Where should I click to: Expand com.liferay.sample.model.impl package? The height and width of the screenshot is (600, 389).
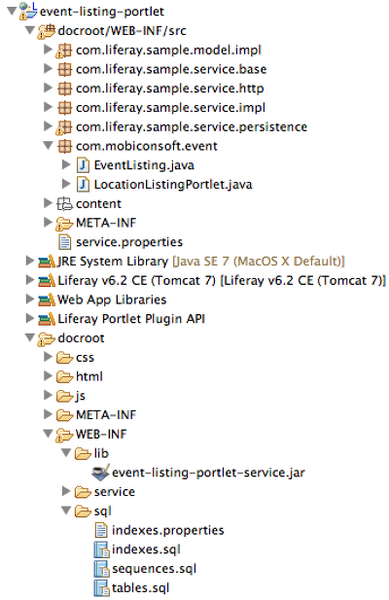(48, 50)
